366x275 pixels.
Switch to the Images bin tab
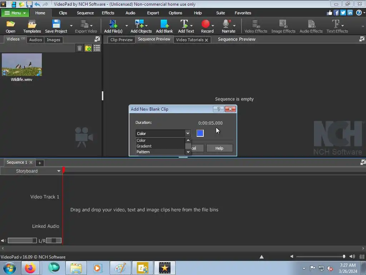[x=54, y=40]
